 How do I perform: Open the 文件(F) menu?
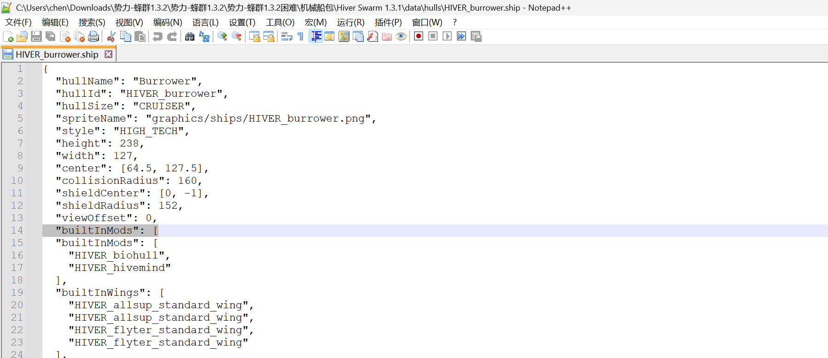point(18,23)
